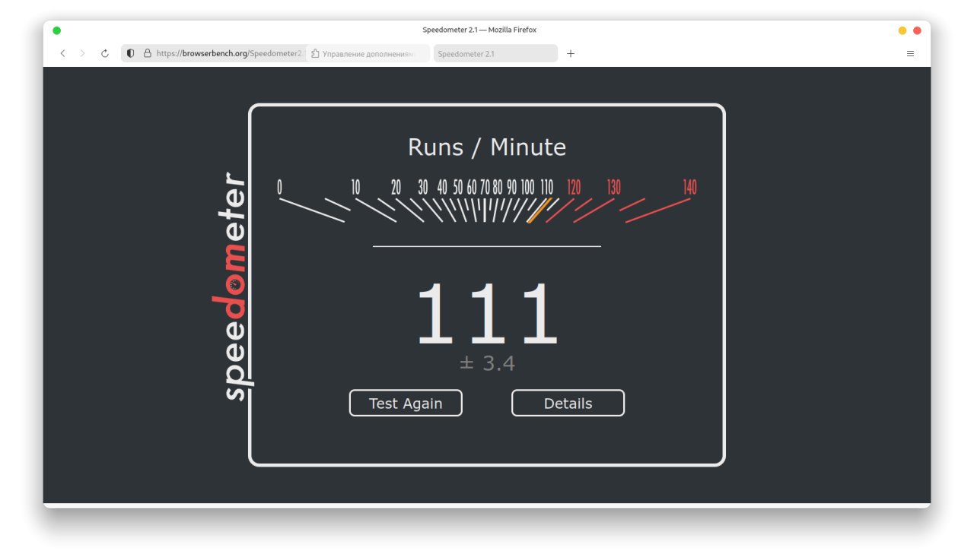This screenshot has height=557, width=974.
Task: Open the Firefox hamburger menu
Action: pyautogui.click(x=910, y=53)
